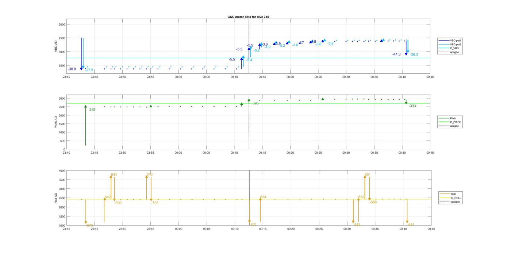Click the '634' roll data label
Screen dimensions: 511x253
263,197
